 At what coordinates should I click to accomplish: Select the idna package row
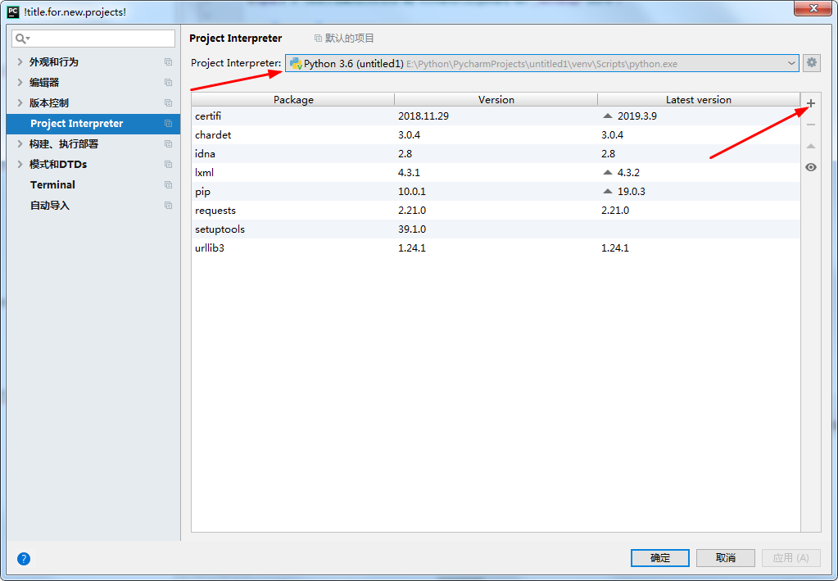[496, 153]
